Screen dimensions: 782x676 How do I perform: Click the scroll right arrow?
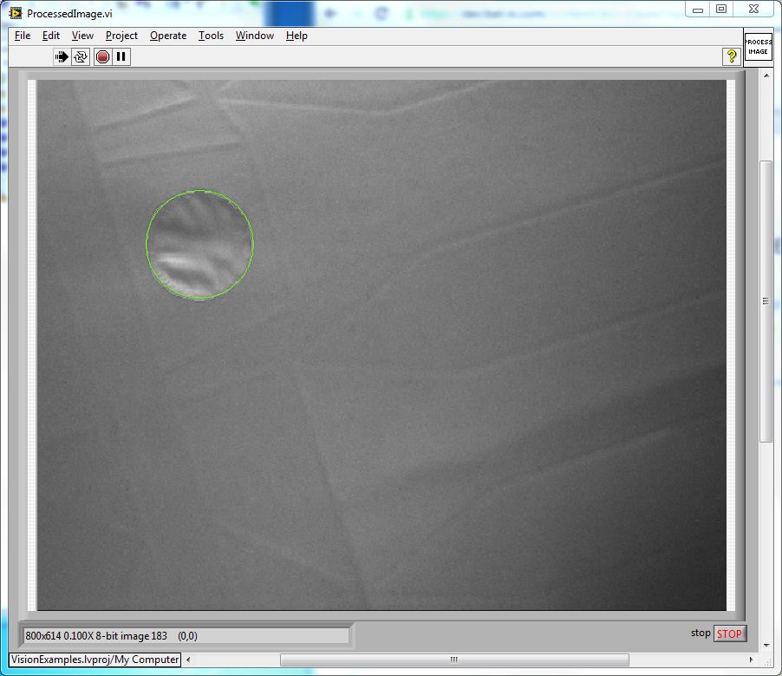coord(752,660)
